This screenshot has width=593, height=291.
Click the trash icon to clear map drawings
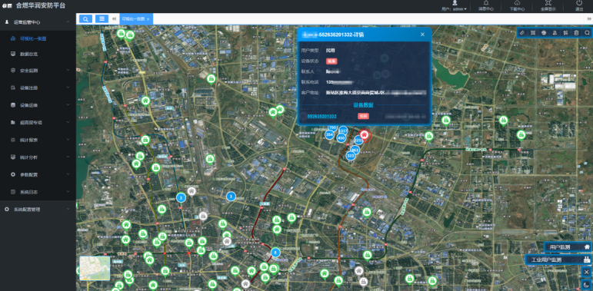576,33
